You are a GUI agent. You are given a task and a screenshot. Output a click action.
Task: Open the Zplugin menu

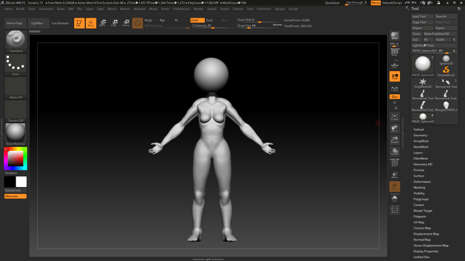click(x=279, y=9)
